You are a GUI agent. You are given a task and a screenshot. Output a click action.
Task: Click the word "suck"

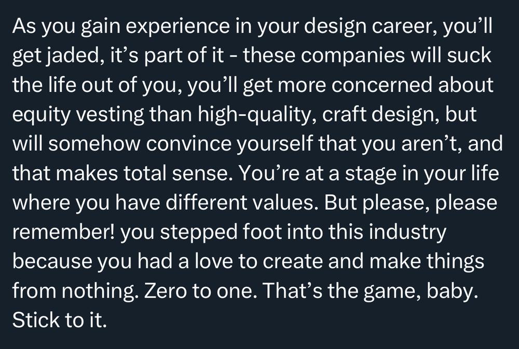coord(470,56)
